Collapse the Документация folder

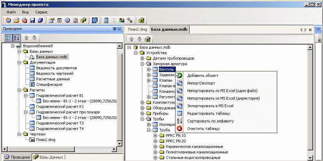click(x=19, y=62)
